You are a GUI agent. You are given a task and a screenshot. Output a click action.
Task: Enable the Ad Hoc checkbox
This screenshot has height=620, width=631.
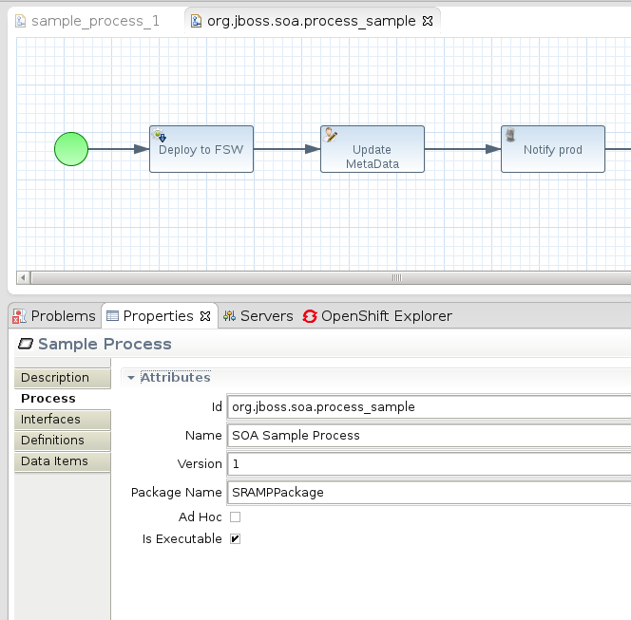(236, 517)
